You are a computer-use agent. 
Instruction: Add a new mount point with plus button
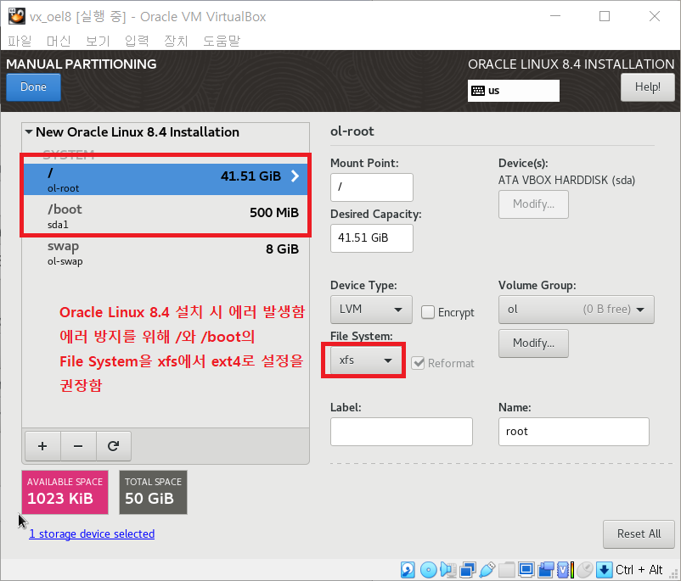coord(42,446)
